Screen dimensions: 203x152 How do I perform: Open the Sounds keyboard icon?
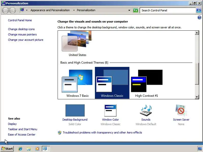coord(146,110)
